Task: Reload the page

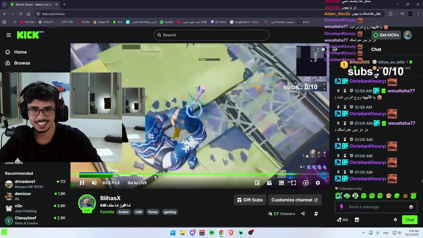Action: (x=20, y=14)
